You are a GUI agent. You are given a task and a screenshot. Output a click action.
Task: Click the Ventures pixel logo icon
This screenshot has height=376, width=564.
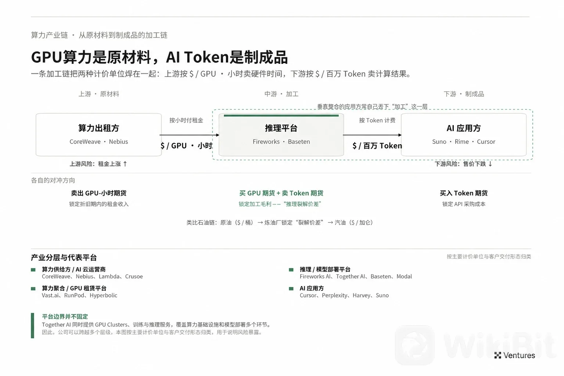(x=497, y=355)
